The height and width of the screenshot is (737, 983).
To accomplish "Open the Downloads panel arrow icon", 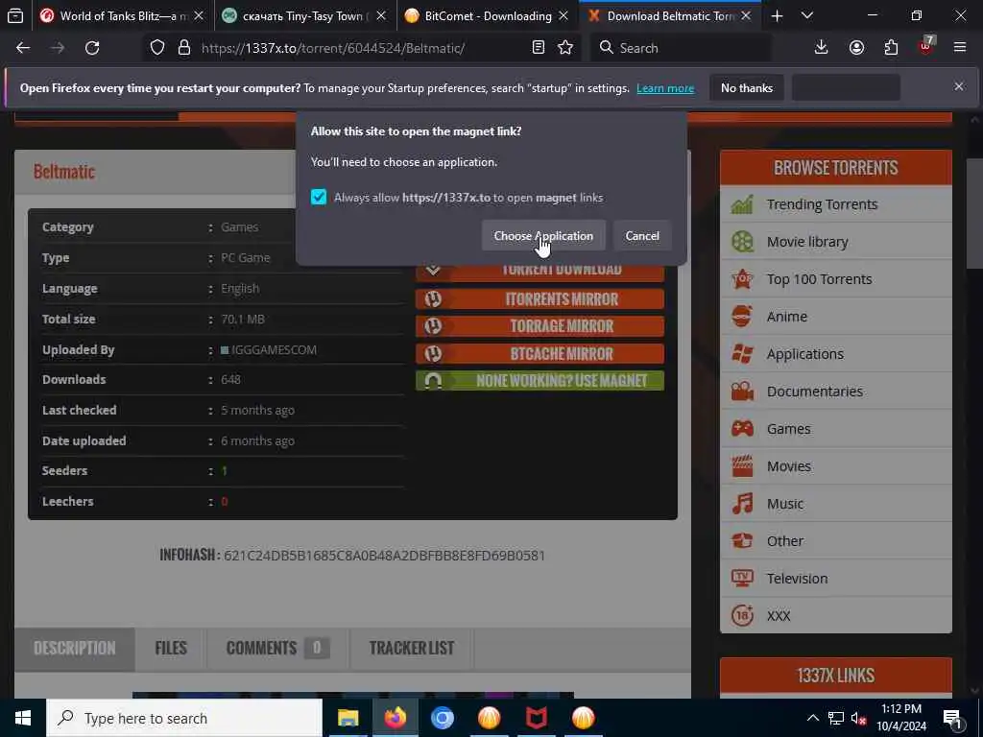I will pos(822,48).
